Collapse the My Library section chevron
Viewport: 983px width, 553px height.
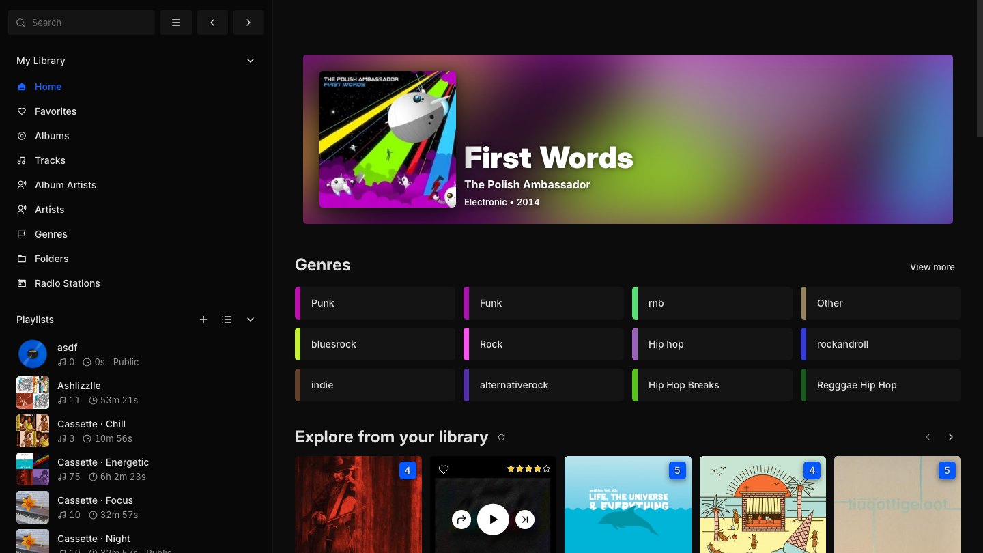251,61
